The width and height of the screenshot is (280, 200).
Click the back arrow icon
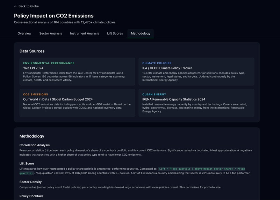pos(15,6)
